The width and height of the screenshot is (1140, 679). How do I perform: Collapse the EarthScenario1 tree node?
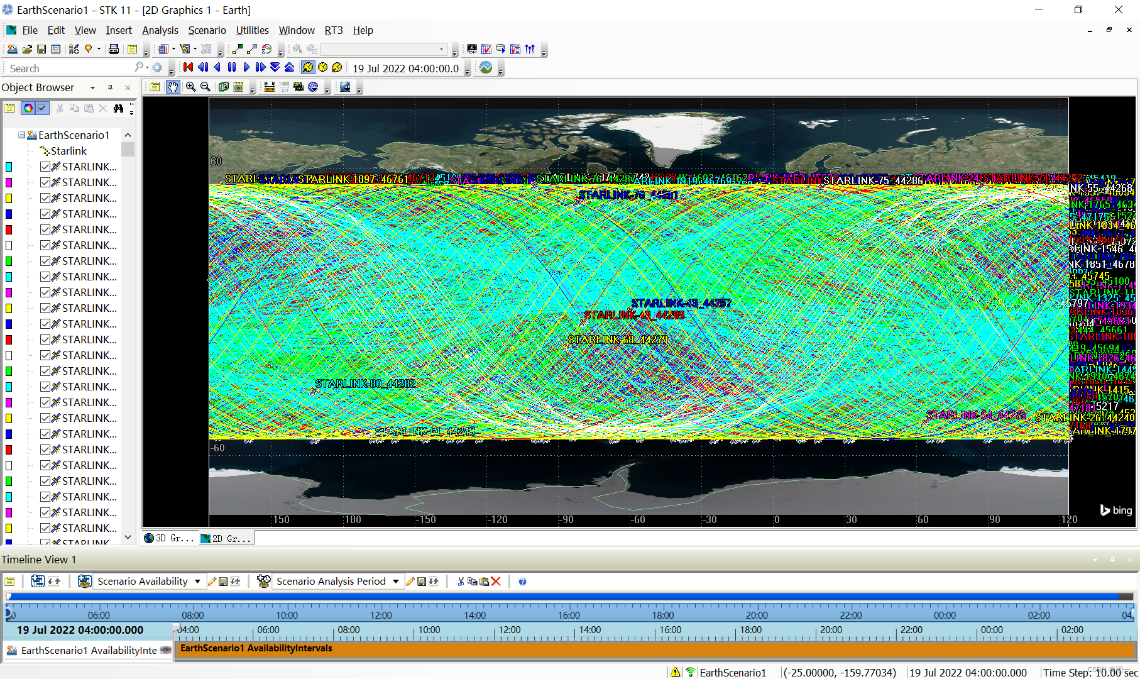[x=21, y=135]
